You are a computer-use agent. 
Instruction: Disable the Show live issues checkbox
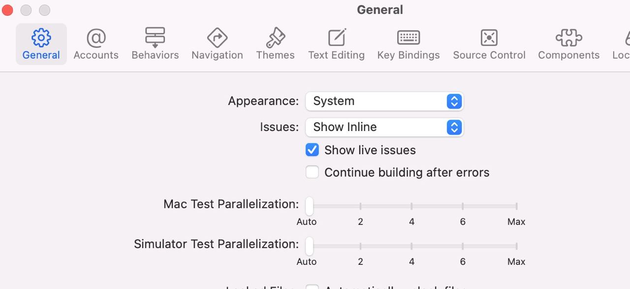tap(312, 150)
